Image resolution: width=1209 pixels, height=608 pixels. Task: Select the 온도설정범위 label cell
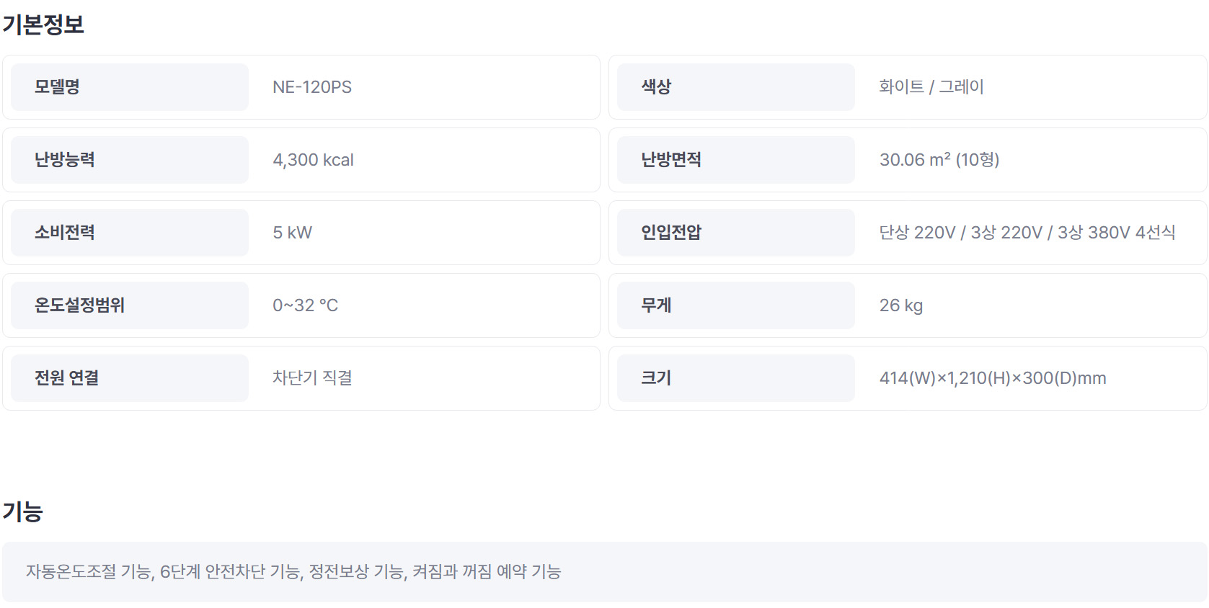(130, 305)
